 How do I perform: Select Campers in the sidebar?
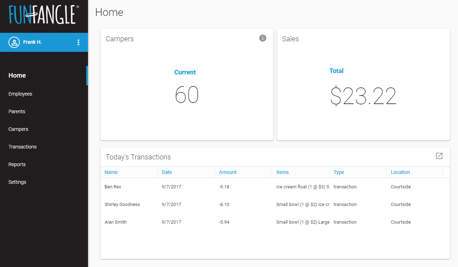(18, 129)
